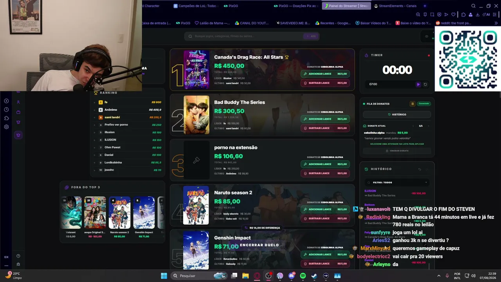This screenshot has width=501, height=282.
Task: Select the highlighted crown icon in panel sidebar
Action: 18,135
